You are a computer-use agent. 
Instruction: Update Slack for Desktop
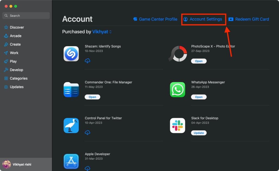click(199, 133)
